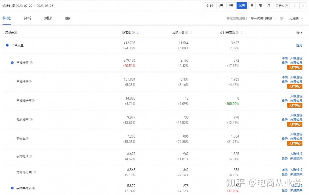Open 来源效果 for 手淘推荐

296,63
